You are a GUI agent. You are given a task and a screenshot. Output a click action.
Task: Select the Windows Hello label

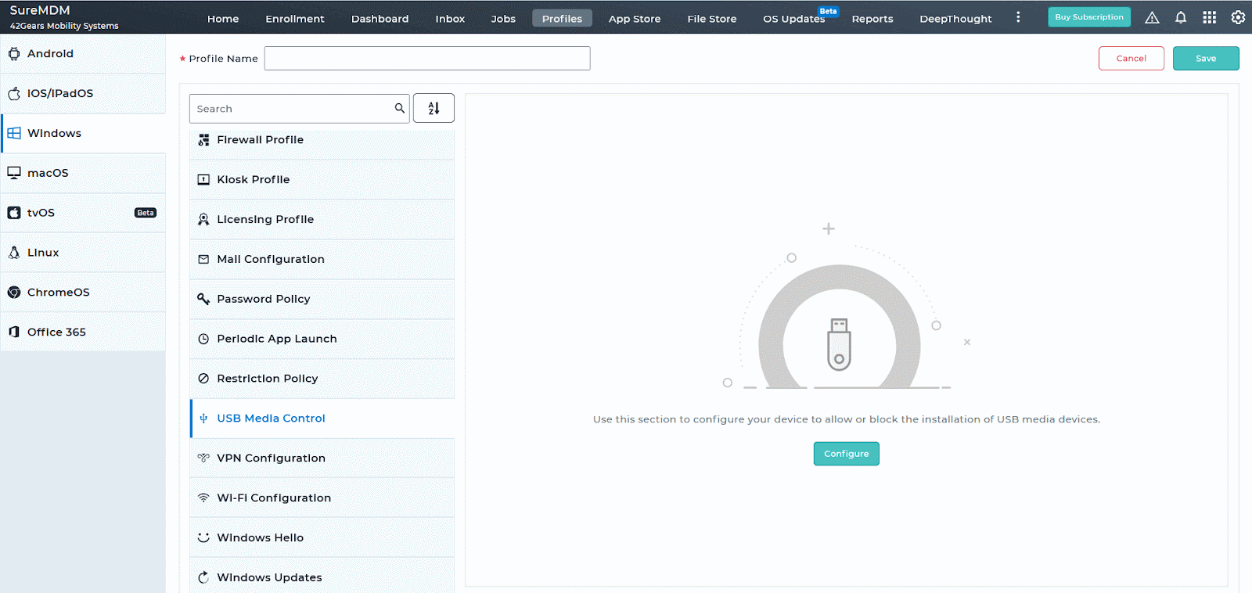pos(261,538)
